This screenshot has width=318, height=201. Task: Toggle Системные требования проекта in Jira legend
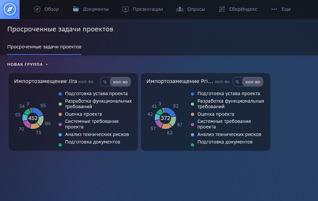click(92, 124)
